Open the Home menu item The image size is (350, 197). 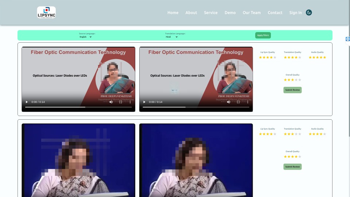tap(173, 12)
